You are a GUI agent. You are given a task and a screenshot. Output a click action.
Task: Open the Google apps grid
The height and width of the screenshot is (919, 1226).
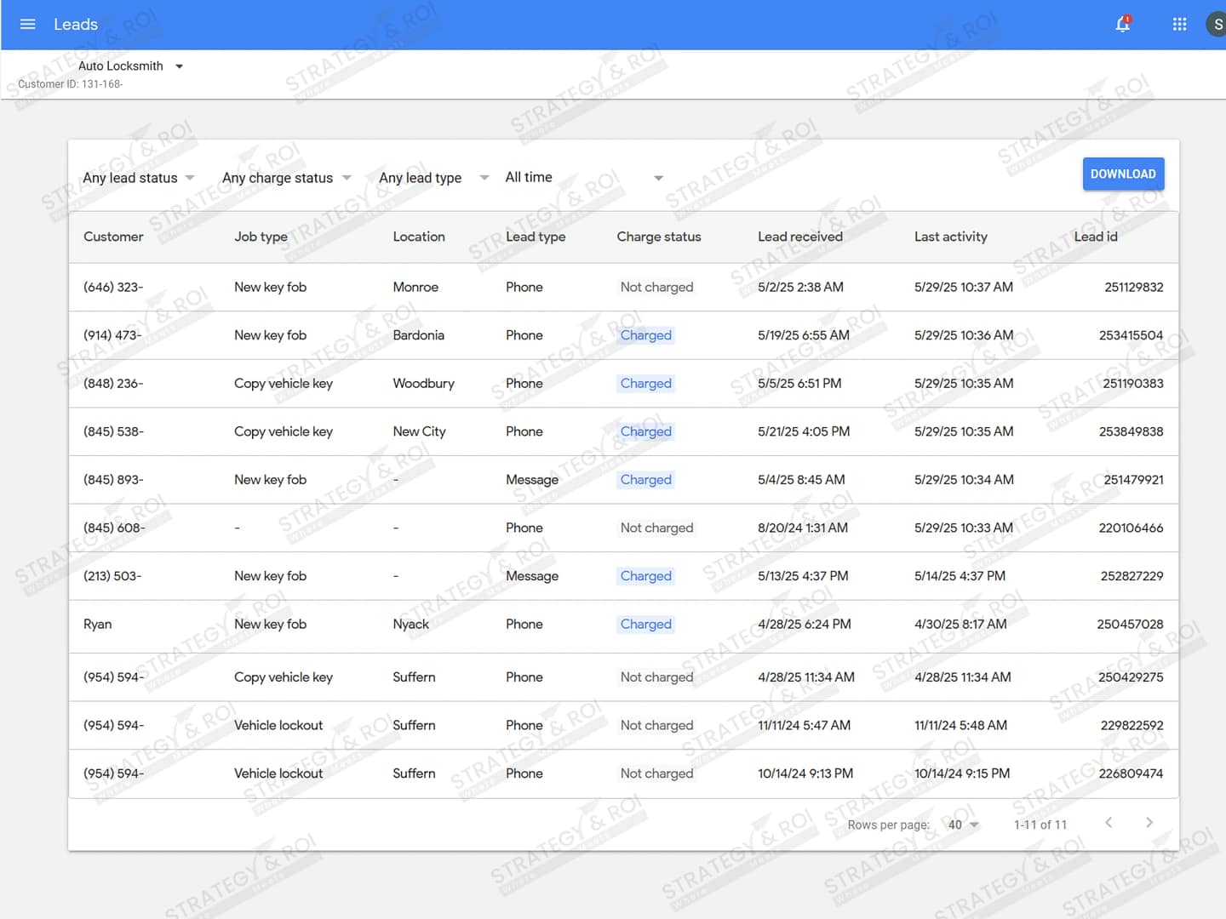(x=1179, y=24)
